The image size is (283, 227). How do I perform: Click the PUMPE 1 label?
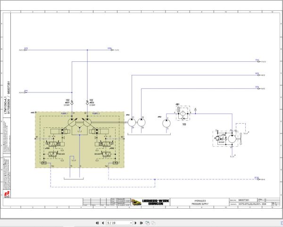(x=65, y=113)
